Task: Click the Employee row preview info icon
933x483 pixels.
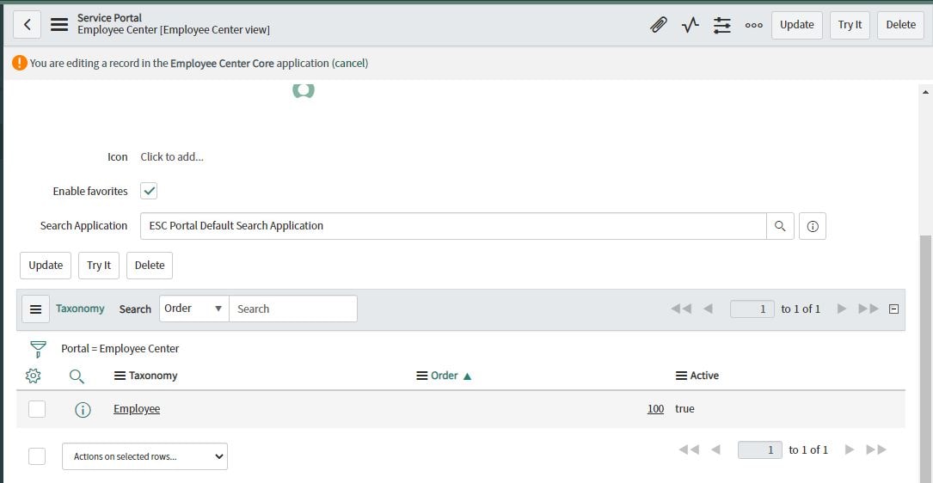Action: point(83,409)
